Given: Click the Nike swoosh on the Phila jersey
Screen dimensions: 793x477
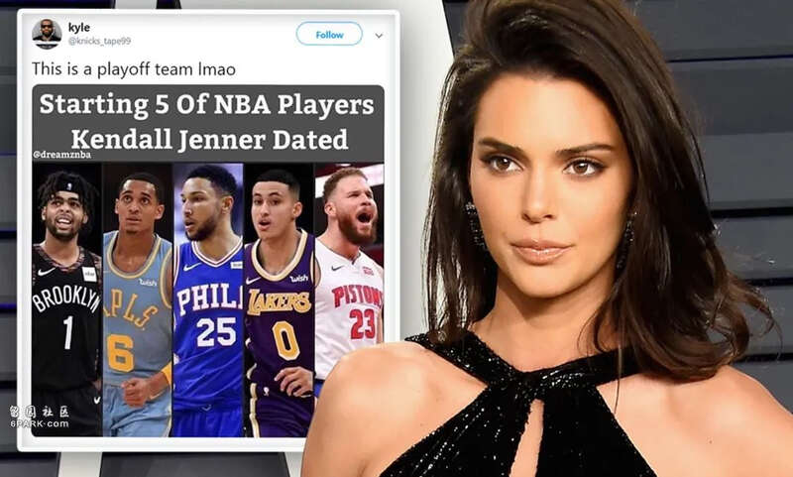Looking at the screenshot, I should (192, 267).
